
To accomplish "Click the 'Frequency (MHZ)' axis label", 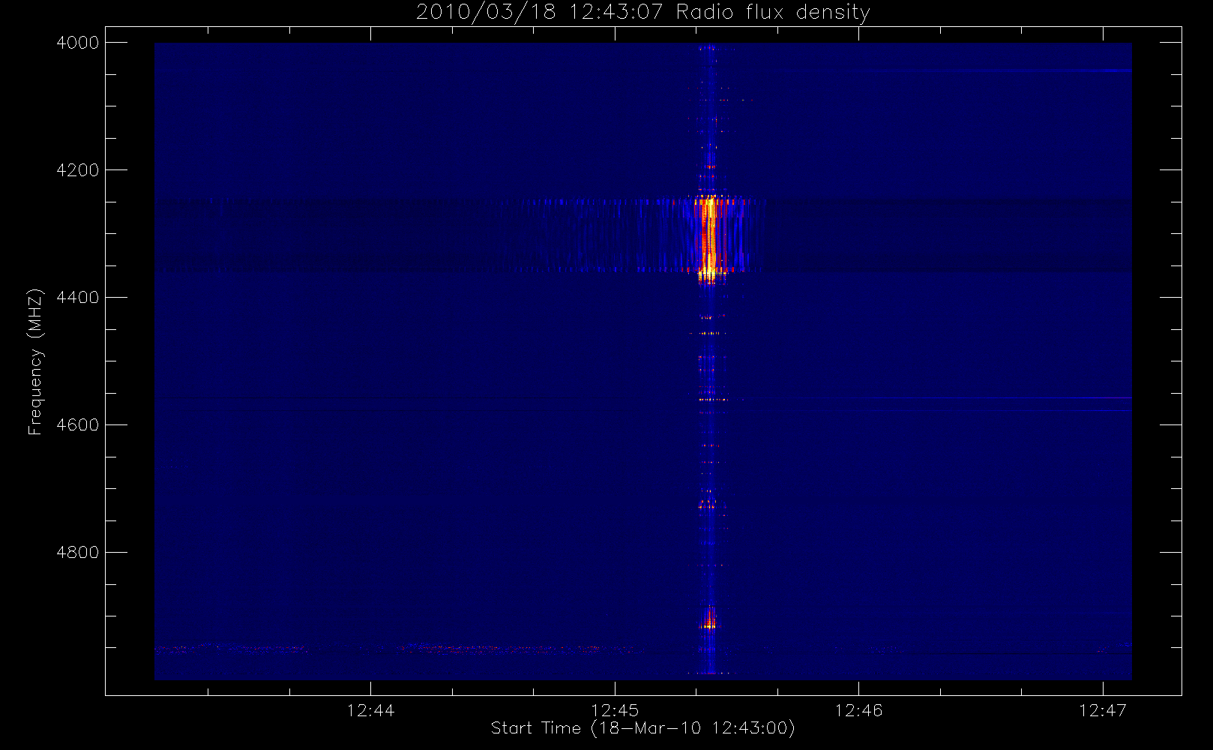I will click(35, 361).
